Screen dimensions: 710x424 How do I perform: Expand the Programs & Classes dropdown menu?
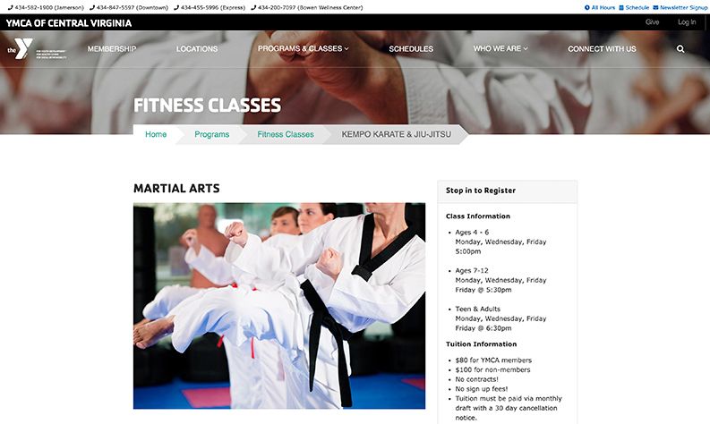pyautogui.click(x=303, y=48)
